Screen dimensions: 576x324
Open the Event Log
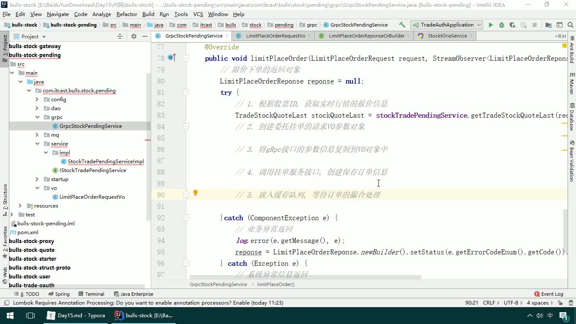coord(549,294)
